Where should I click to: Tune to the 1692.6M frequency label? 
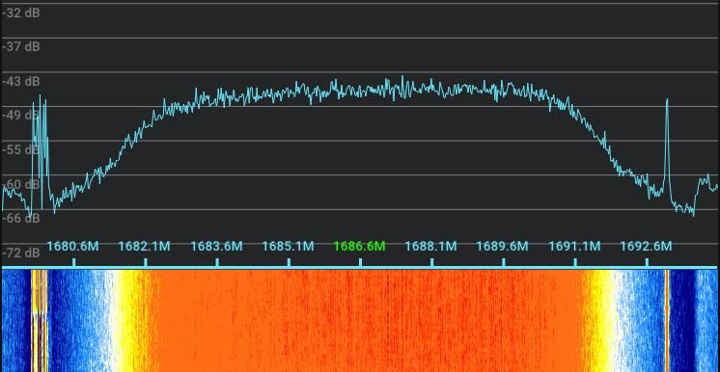(x=646, y=247)
